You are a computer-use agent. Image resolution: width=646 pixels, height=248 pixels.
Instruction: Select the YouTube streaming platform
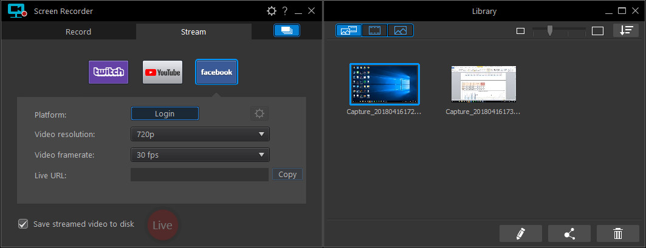162,72
